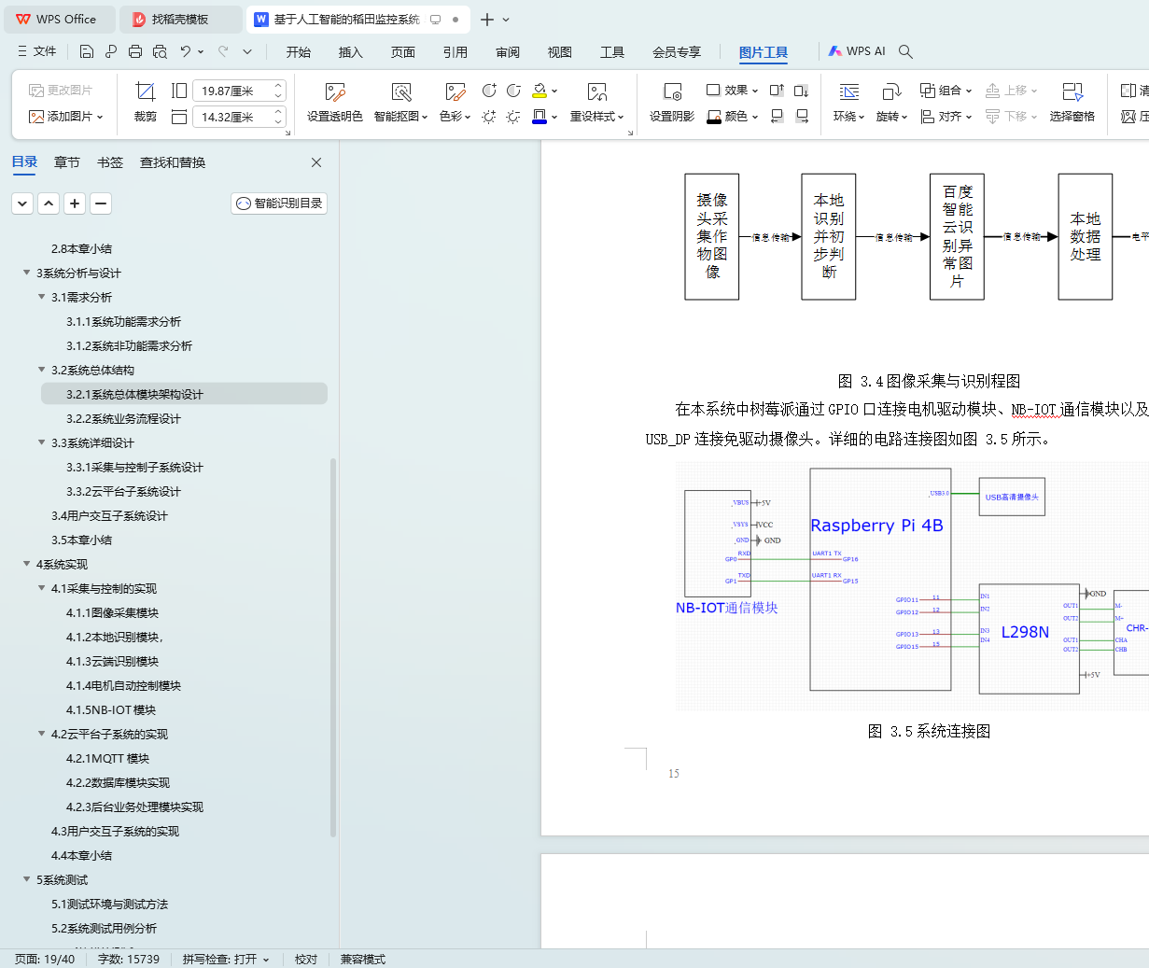Switch to the 视图 (View) ribbon tab
Viewport: 1149px width, 968px height.
pos(560,52)
